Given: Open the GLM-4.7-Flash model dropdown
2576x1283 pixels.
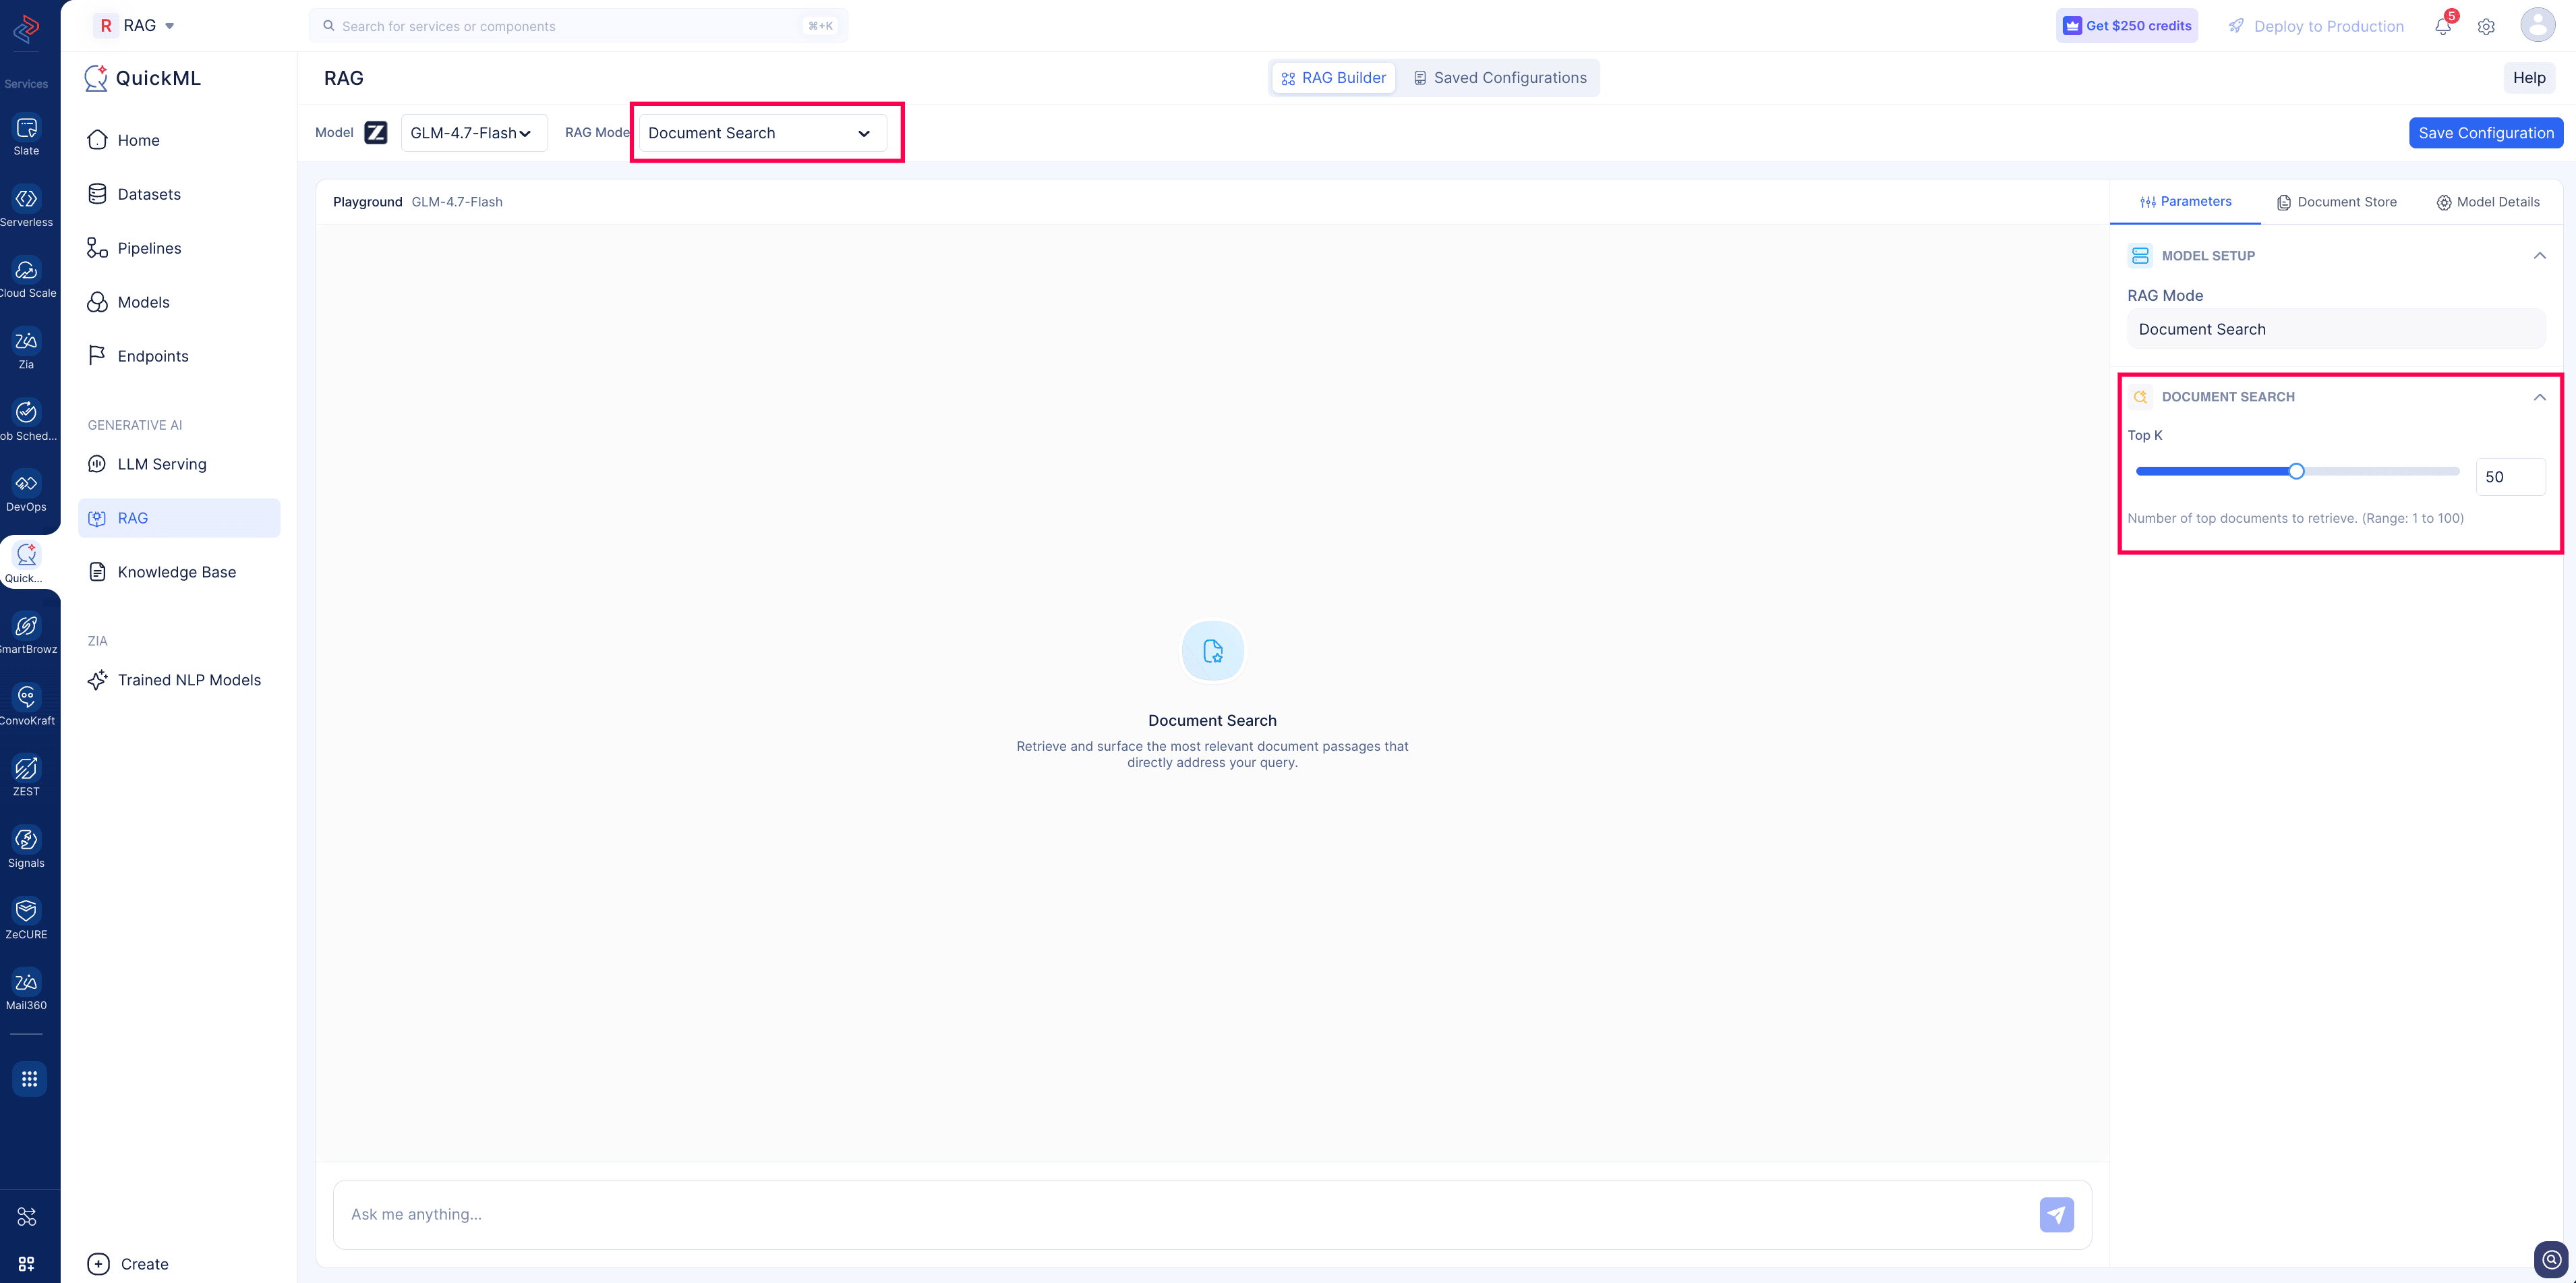Looking at the screenshot, I should [474, 133].
